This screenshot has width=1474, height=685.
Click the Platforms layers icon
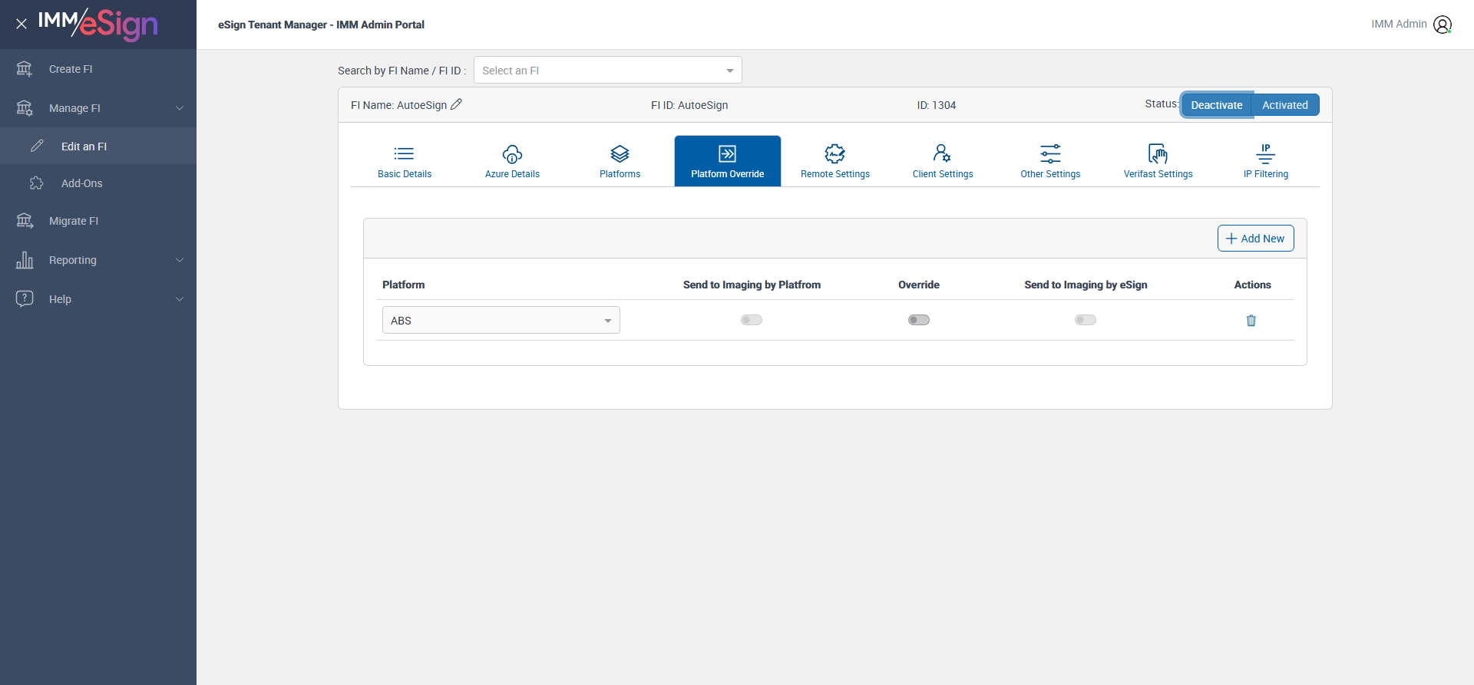pos(620,153)
